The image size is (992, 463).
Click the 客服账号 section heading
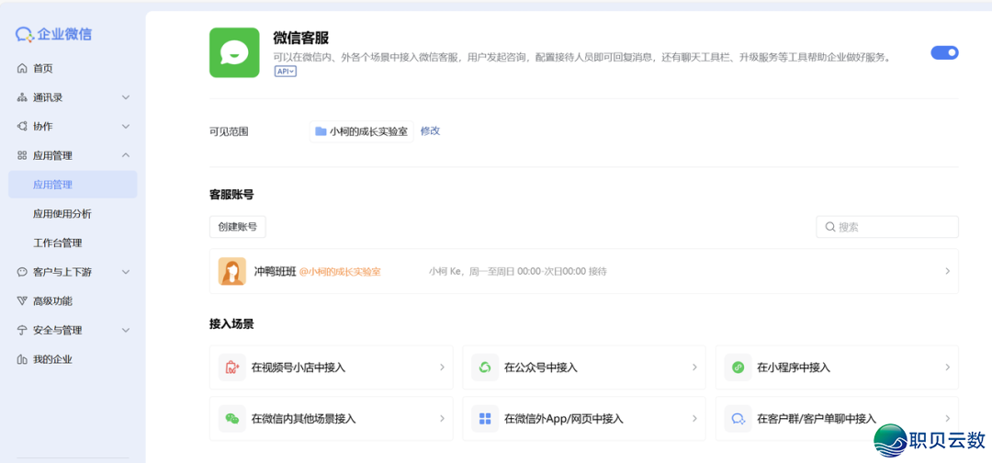pyautogui.click(x=231, y=195)
